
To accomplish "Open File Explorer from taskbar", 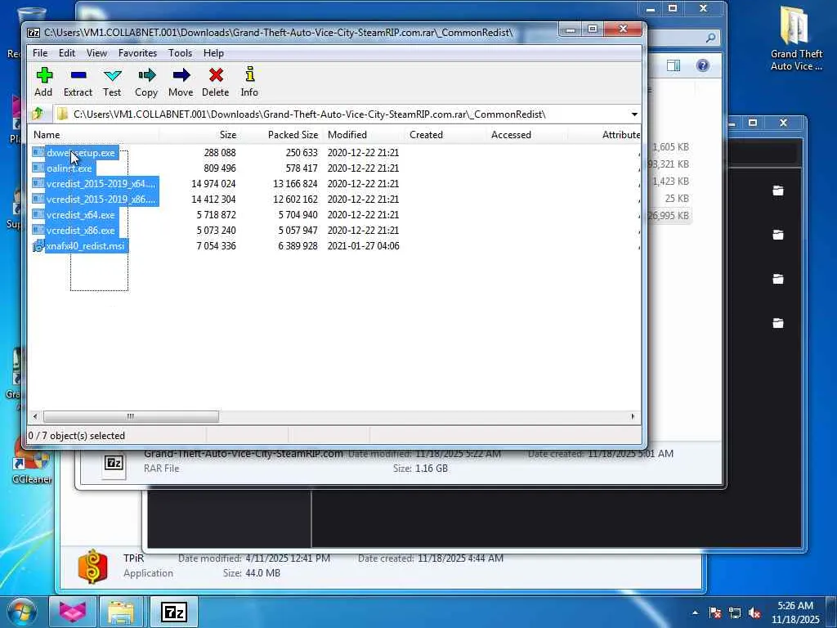I will (x=121, y=612).
